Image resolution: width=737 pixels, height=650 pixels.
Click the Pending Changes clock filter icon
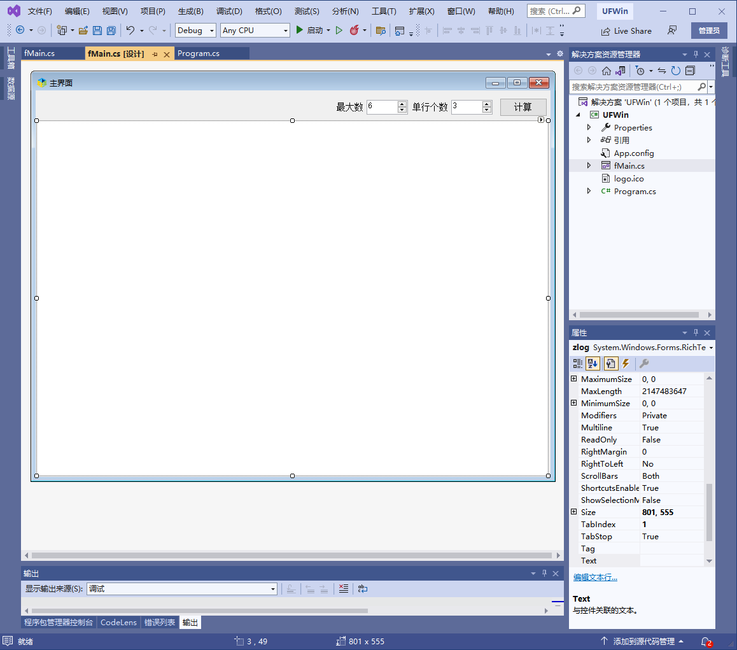pyautogui.click(x=640, y=71)
